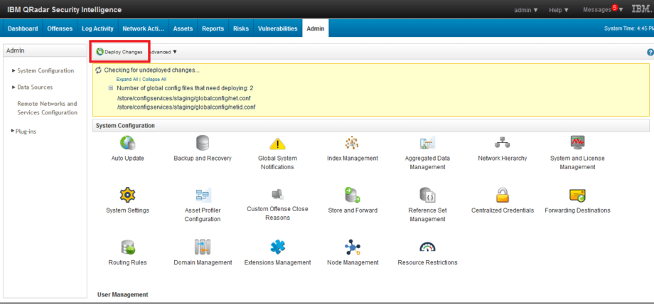Open the Index Management icon
This screenshot has width=654, height=305.
click(352, 143)
